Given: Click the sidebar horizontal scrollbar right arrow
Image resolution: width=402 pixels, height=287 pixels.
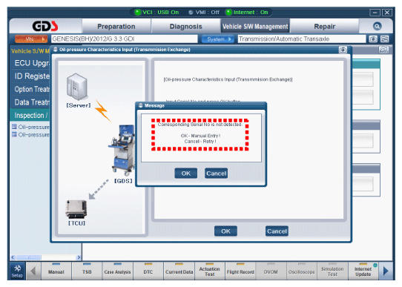Looking at the screenshot, I should (x=79, y=257).
